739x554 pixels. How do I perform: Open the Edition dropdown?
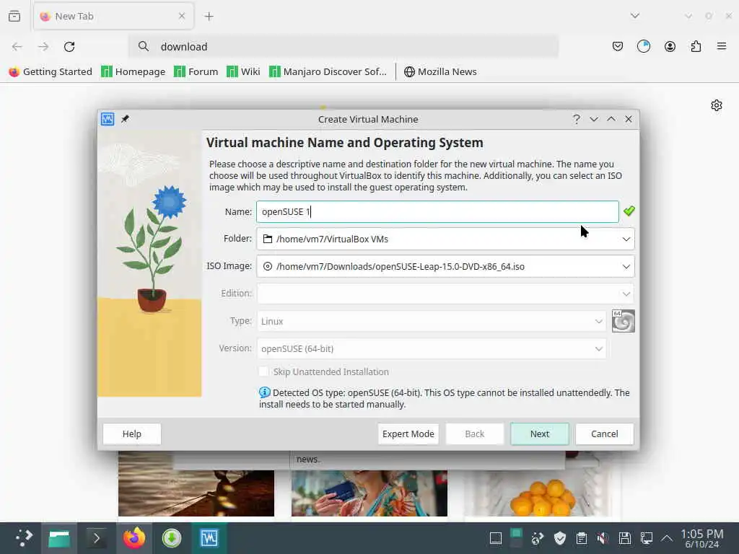tap(445, 294)
